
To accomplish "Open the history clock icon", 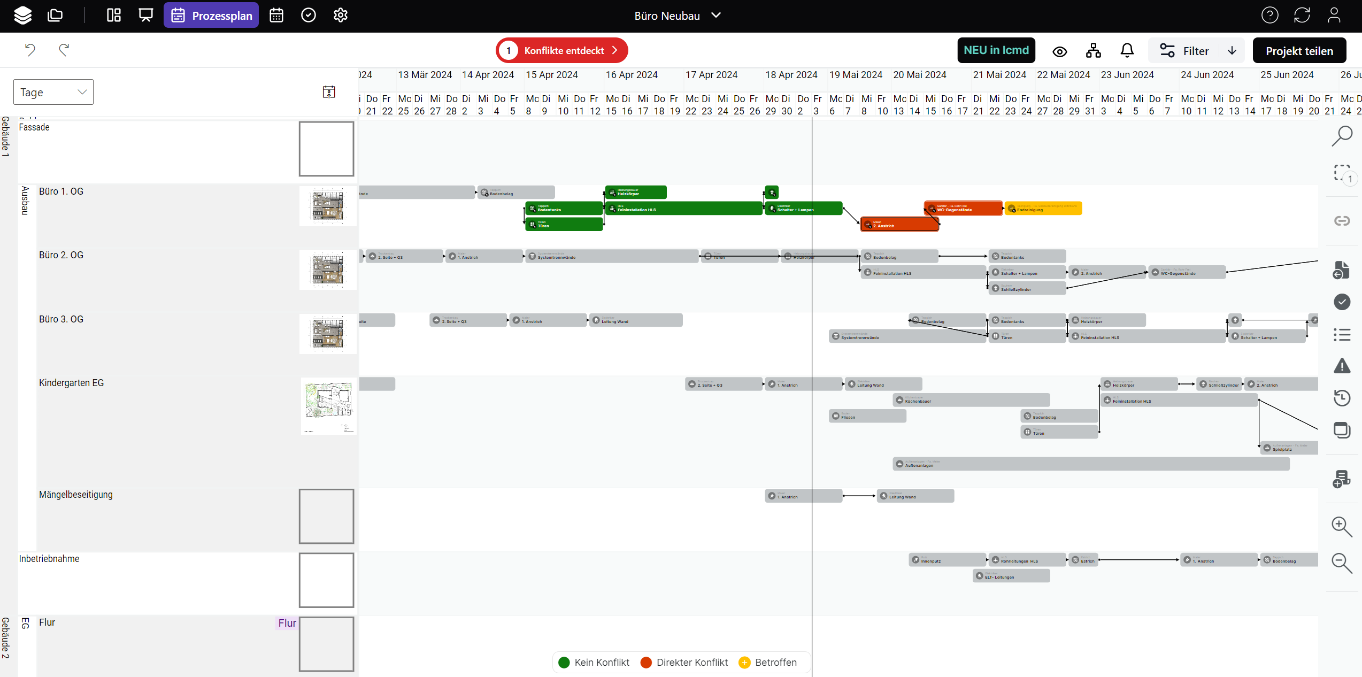I will pyautogui.click(x=1342, y=398).
